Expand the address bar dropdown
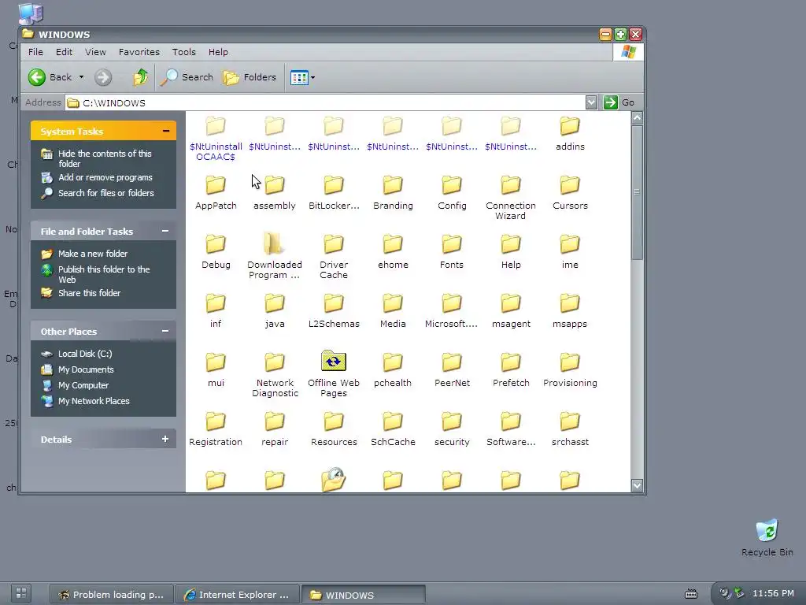Viewport: 806px width, 605px height. click(x=591, y=102)
